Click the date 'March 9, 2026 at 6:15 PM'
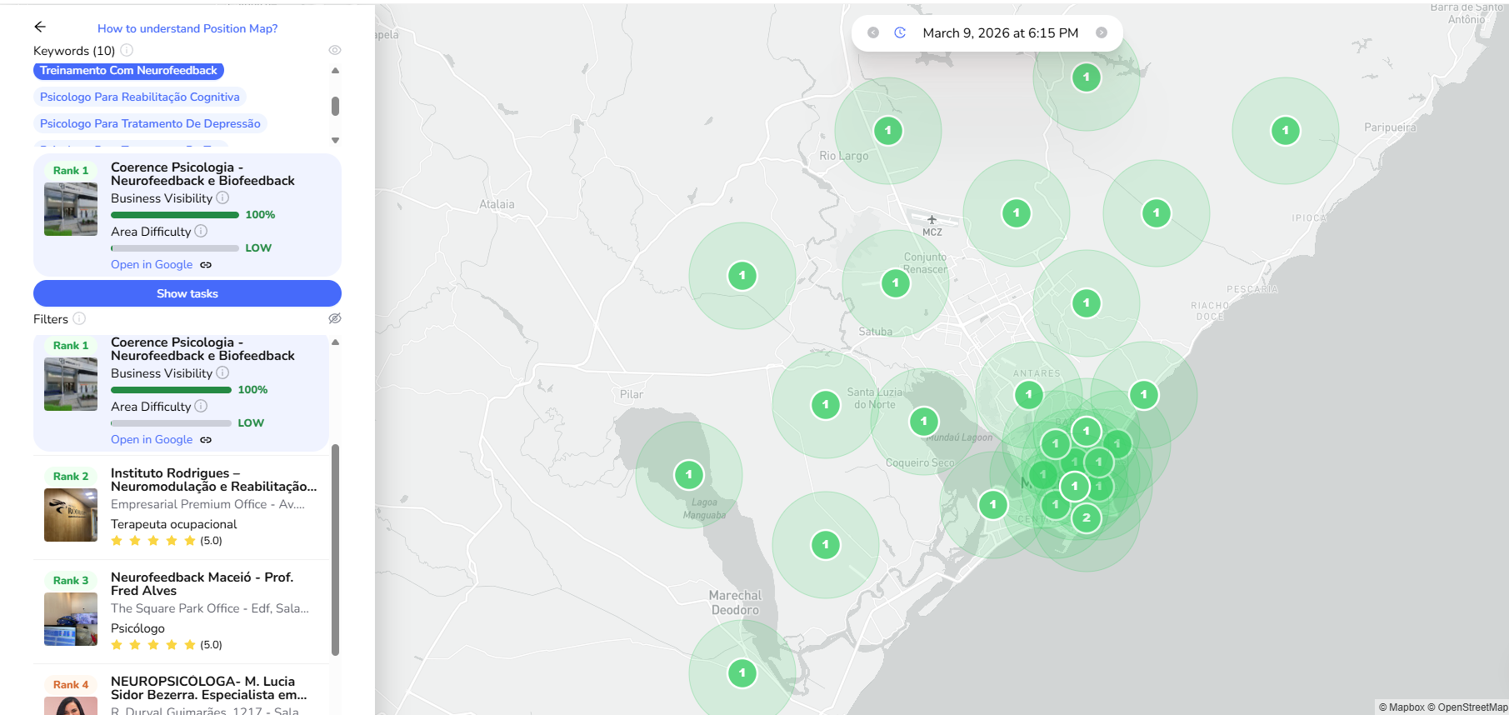The image size is (1509, 715). pos(1001,33)
